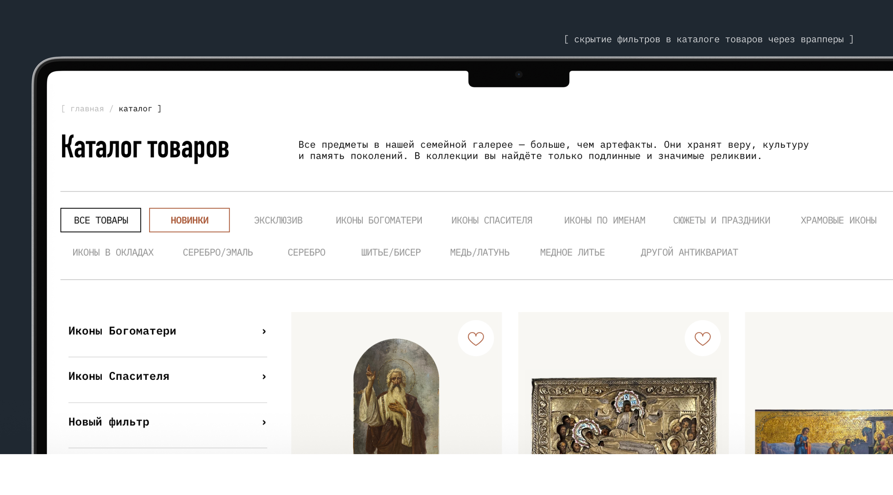The height and width of the screenshot is (495, 893).
Task: Filter by СЕРЕБРО/ЭМАЛЬ category
Action: coord(218,252)
